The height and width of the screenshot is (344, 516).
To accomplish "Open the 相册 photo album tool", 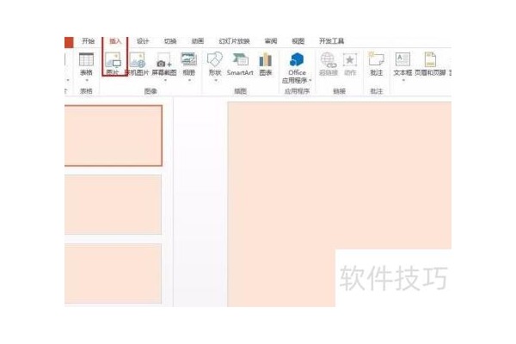I will [x=189, y=59].
